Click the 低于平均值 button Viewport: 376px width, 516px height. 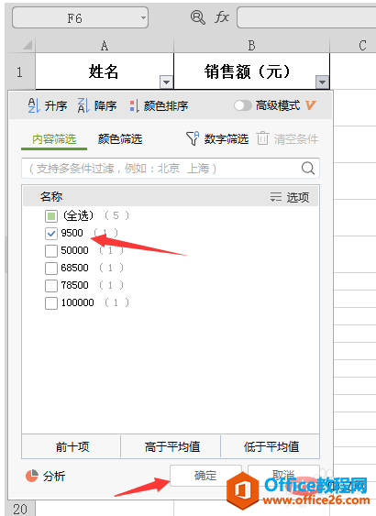271,446
